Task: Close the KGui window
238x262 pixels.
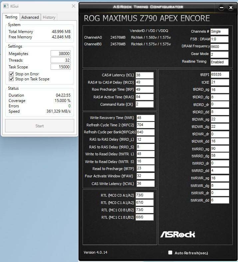Action: point(74,6)
